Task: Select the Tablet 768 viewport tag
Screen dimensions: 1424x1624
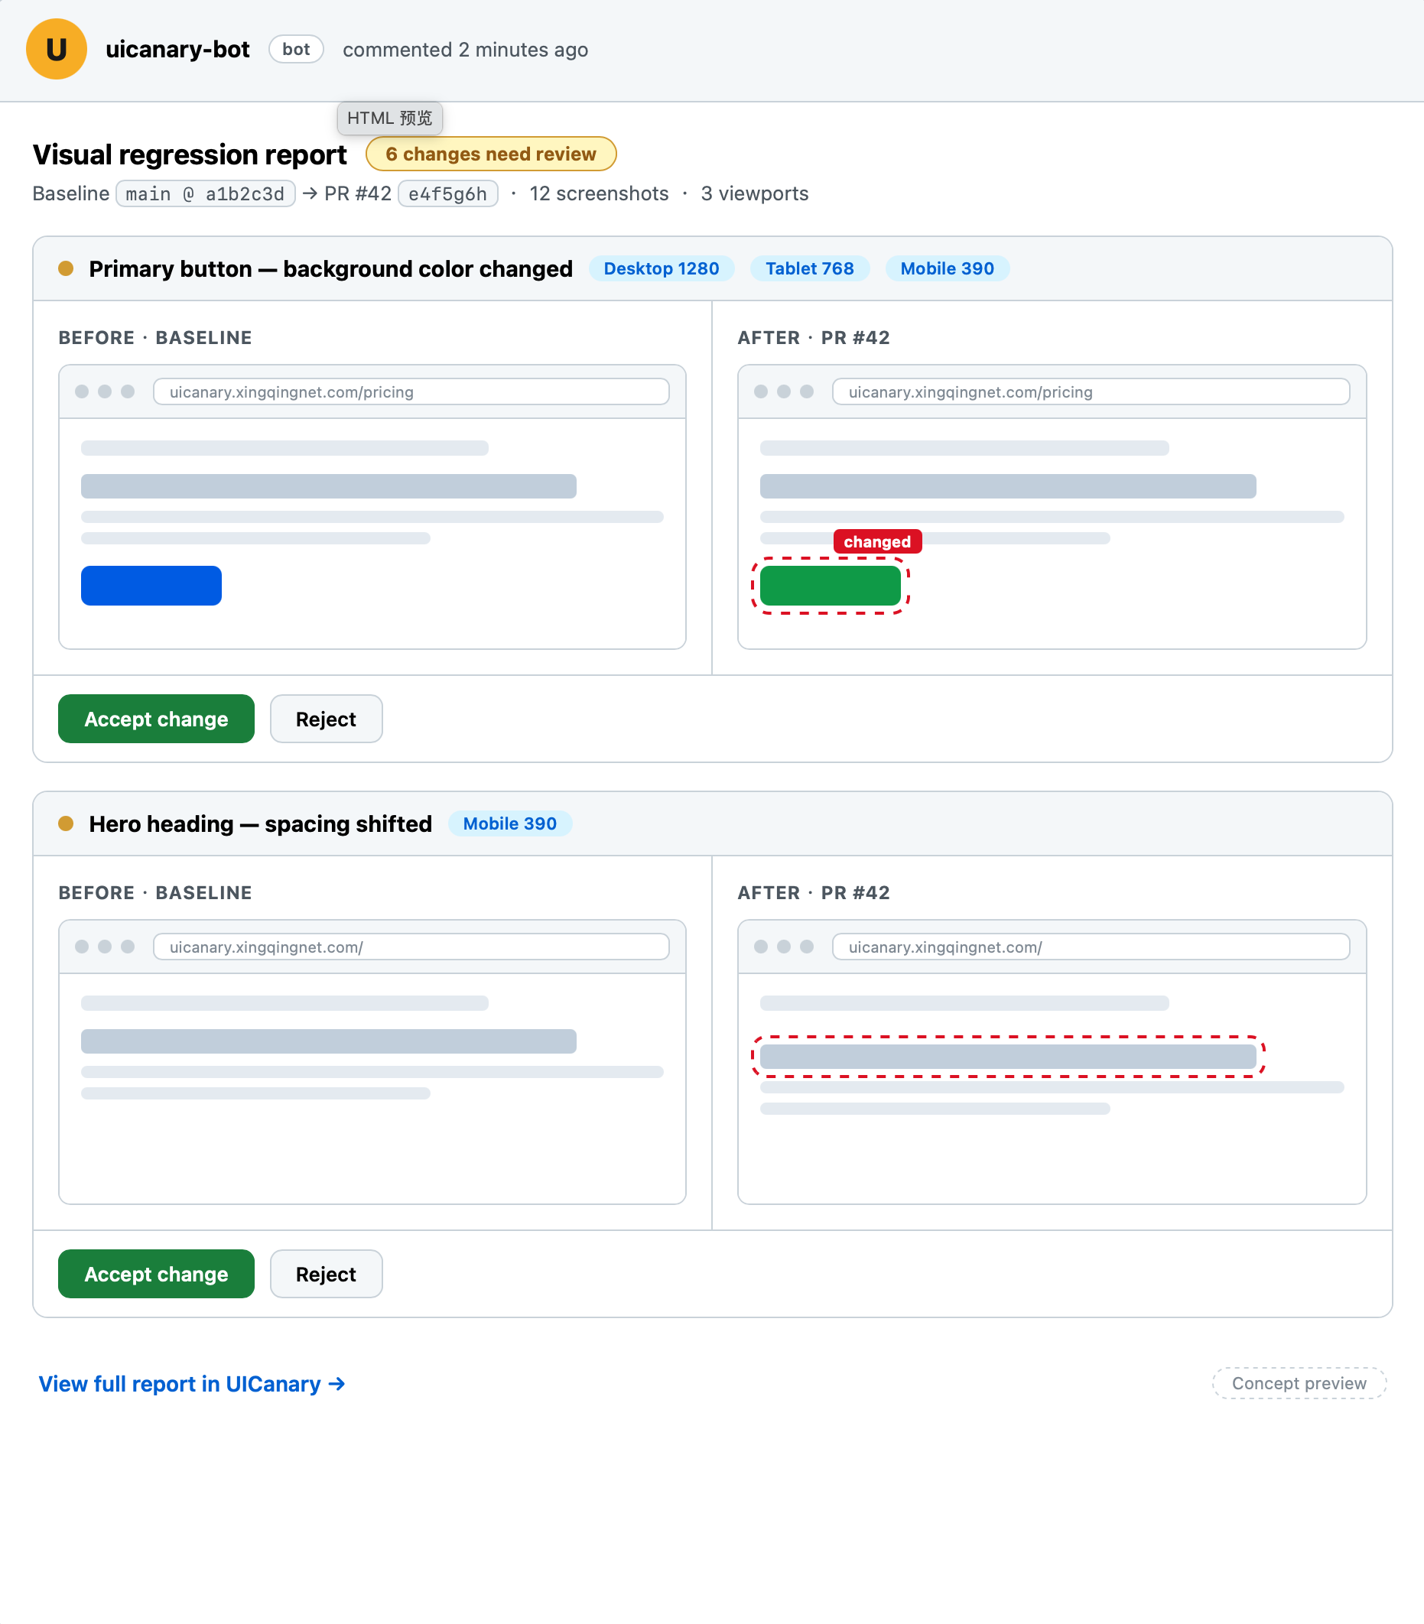Action: click(809, 268)
